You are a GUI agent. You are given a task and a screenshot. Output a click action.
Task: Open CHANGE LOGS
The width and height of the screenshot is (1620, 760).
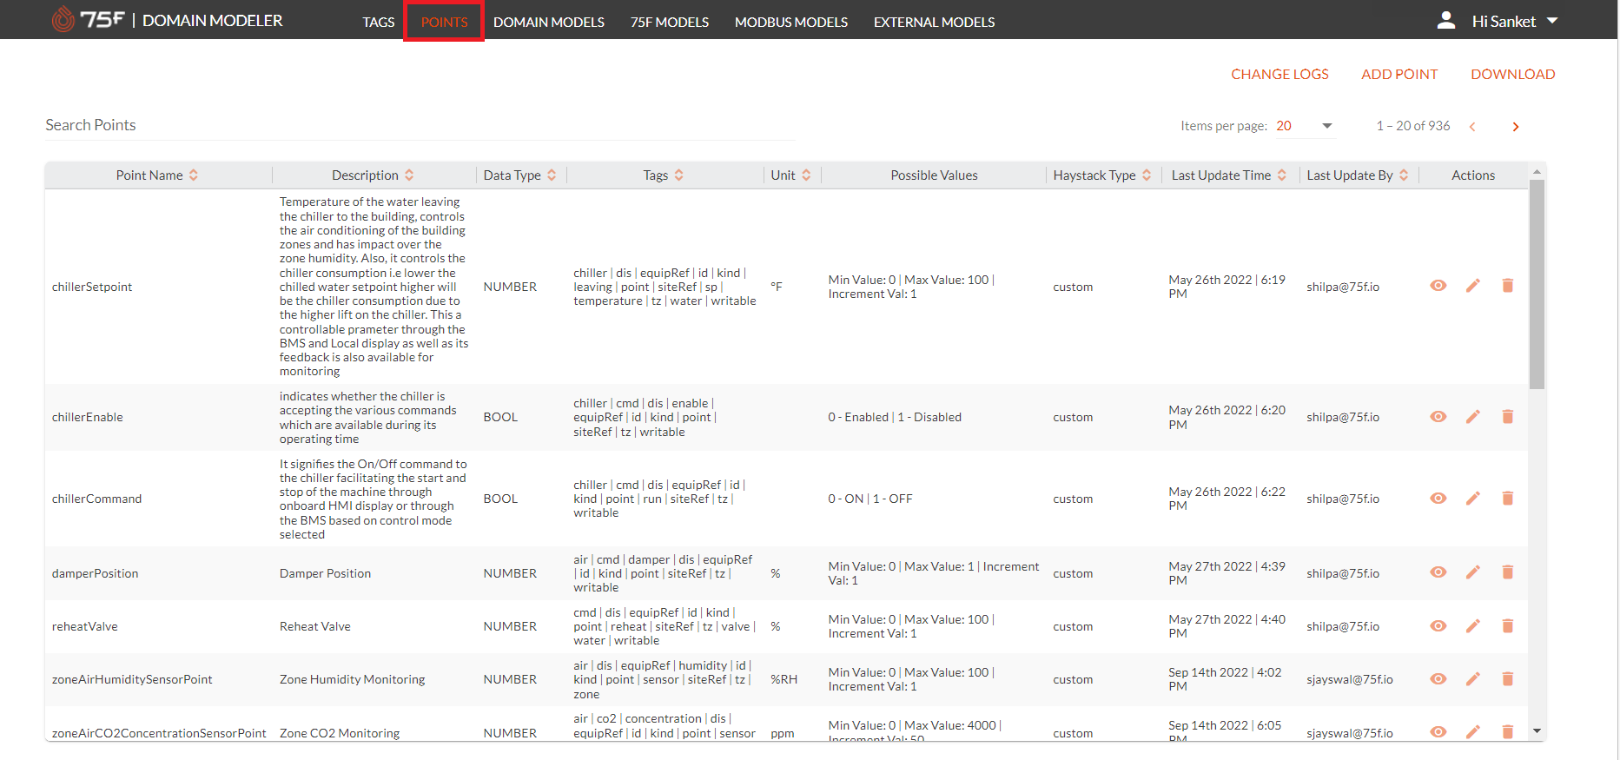(1279, 75)
